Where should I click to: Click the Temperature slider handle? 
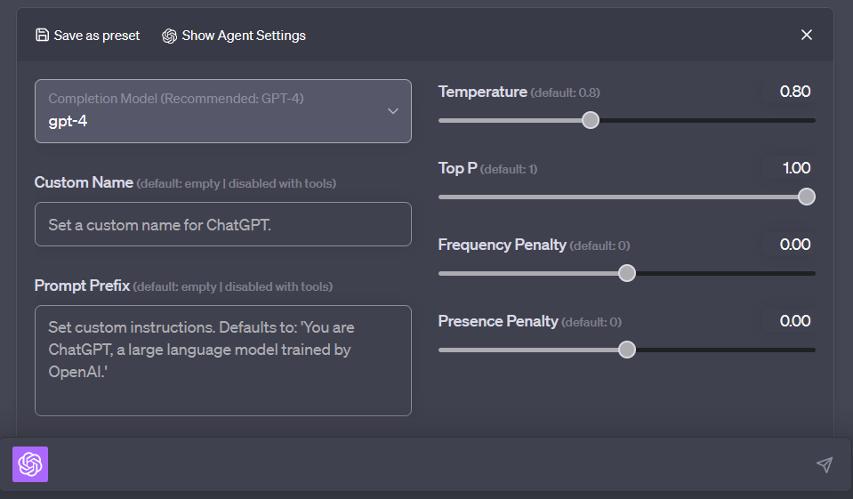click(x=591, y=120)
